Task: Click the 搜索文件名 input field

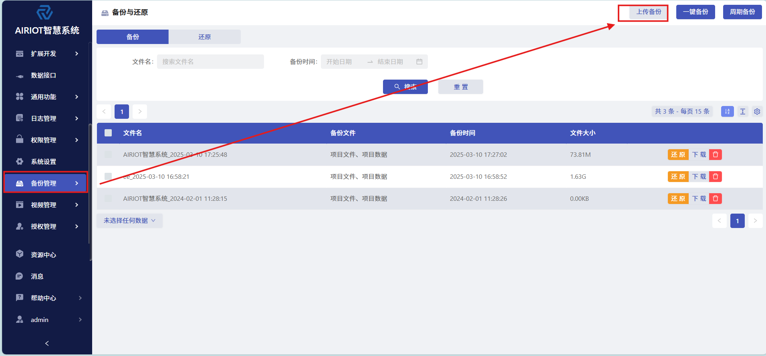Action: [210, 62]
